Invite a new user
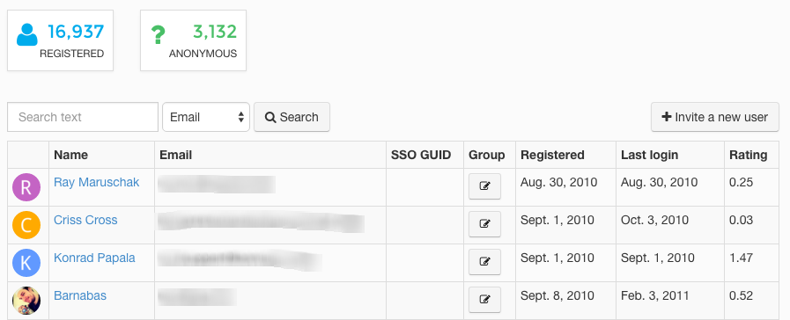Viewport: 790px width, 320px height. (715, 117)
